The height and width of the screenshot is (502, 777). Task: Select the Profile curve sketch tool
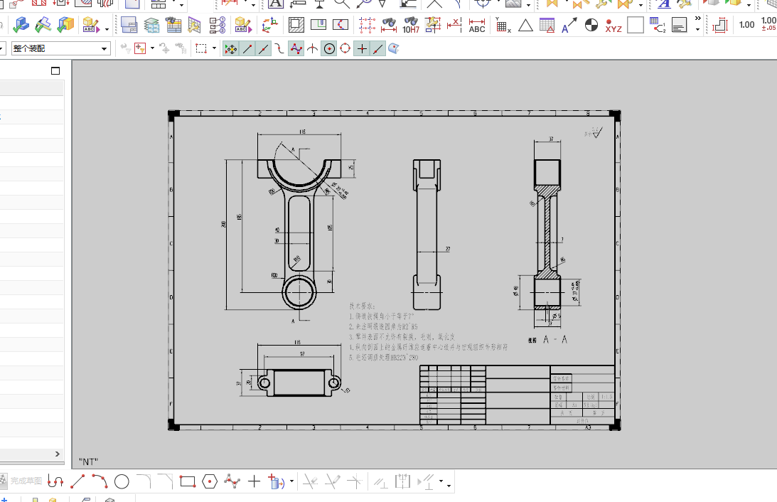click(55, 481)
